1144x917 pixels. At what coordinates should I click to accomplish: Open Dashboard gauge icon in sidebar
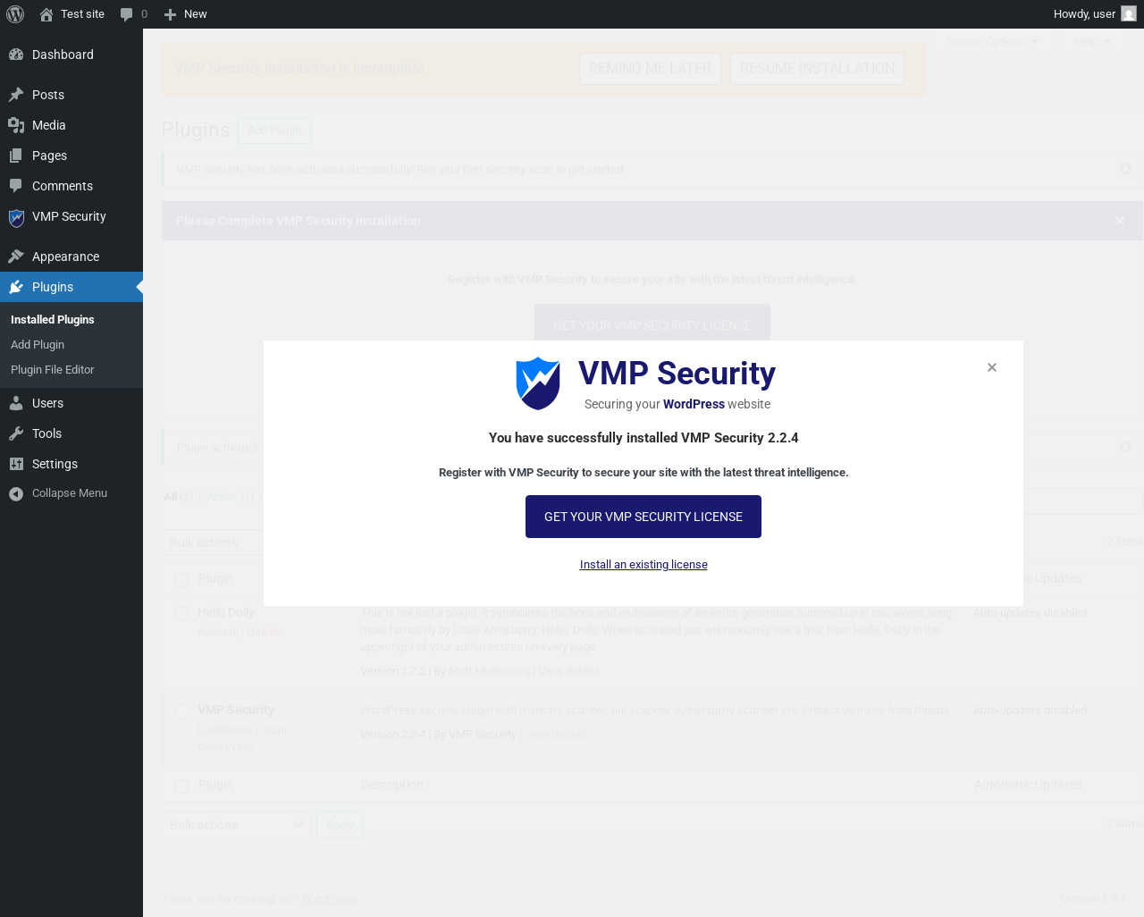(16, 55)
